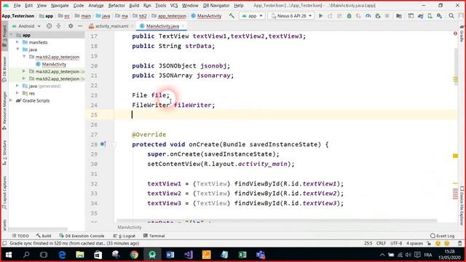Hide the Project panel with minus icon
466x262 pixels.
(x=79, y=26)
